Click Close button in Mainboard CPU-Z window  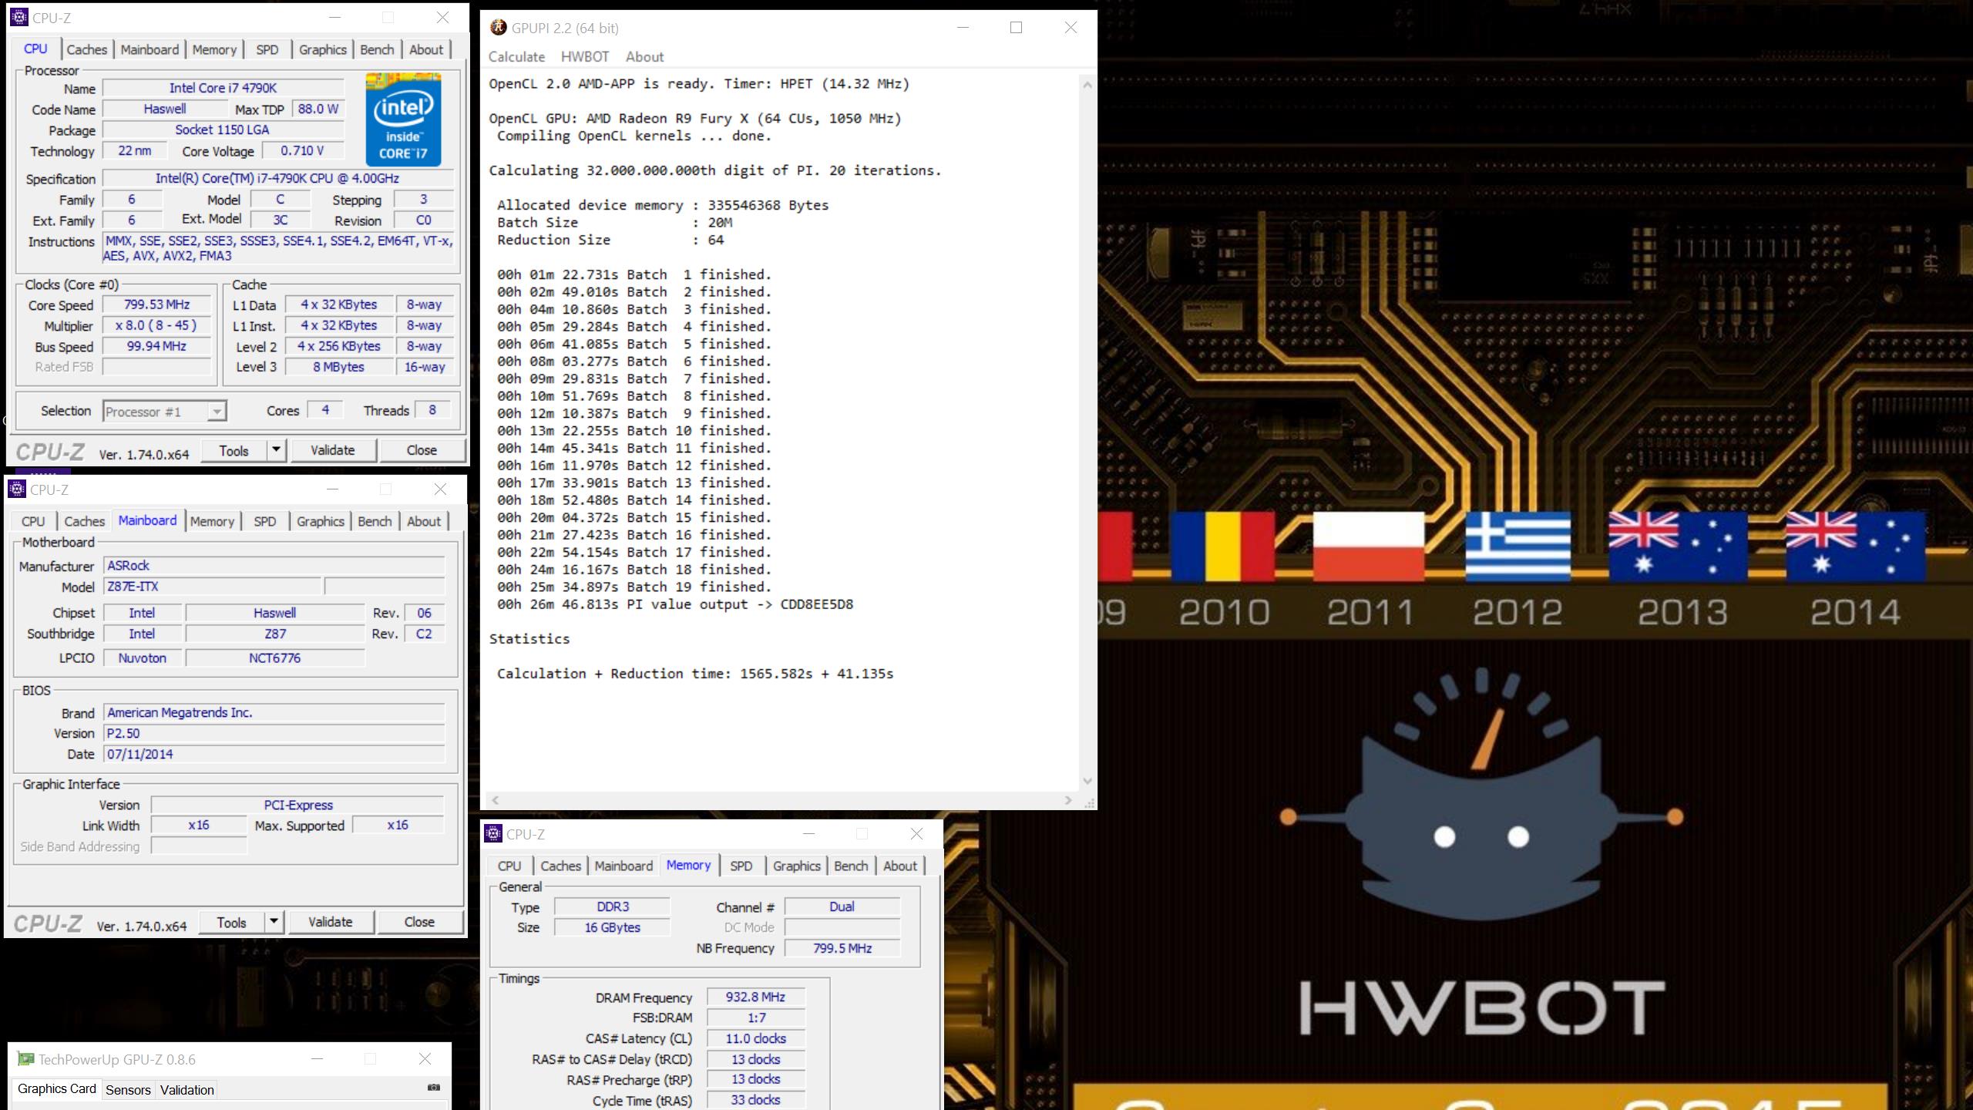tap(419, 922)
